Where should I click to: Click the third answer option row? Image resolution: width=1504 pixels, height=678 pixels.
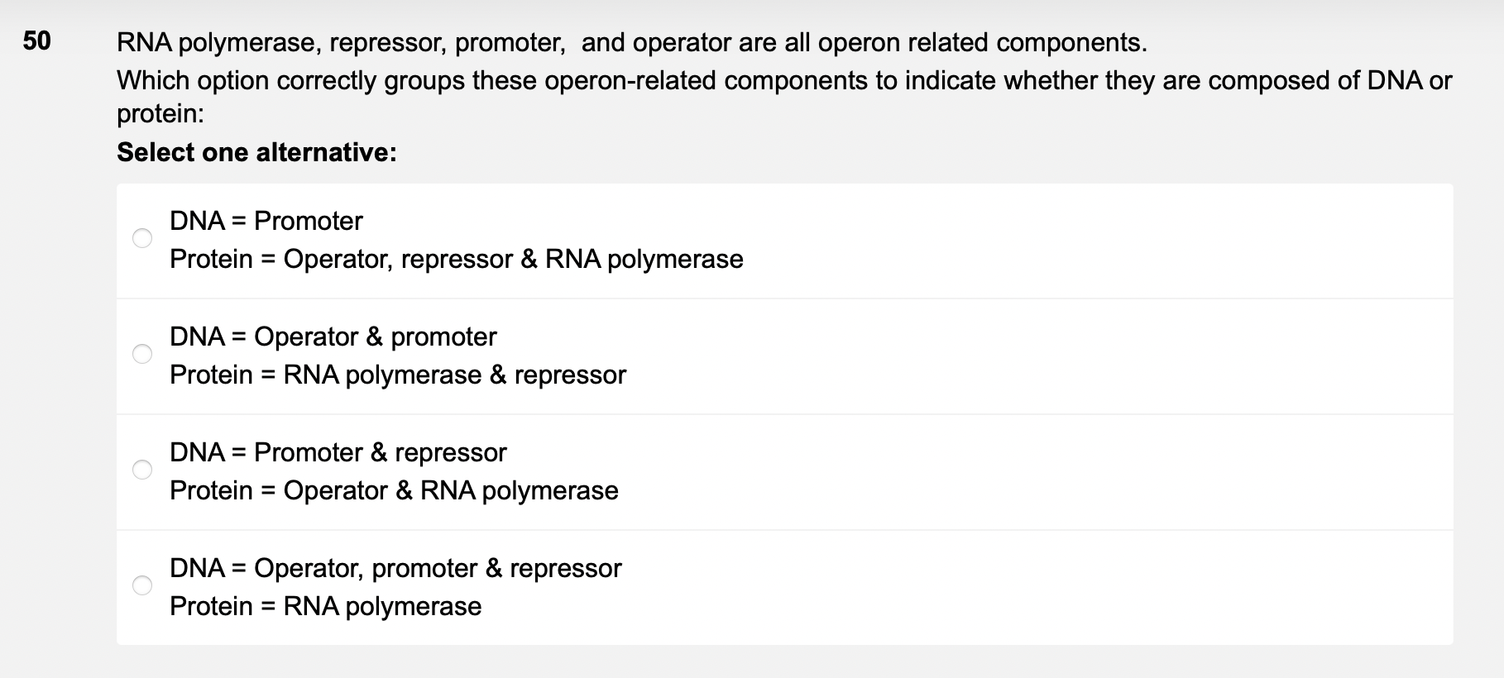(745, 470)
